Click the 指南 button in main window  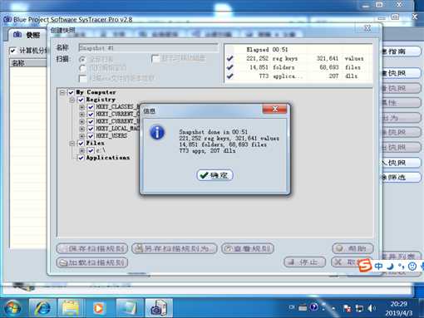402,51
